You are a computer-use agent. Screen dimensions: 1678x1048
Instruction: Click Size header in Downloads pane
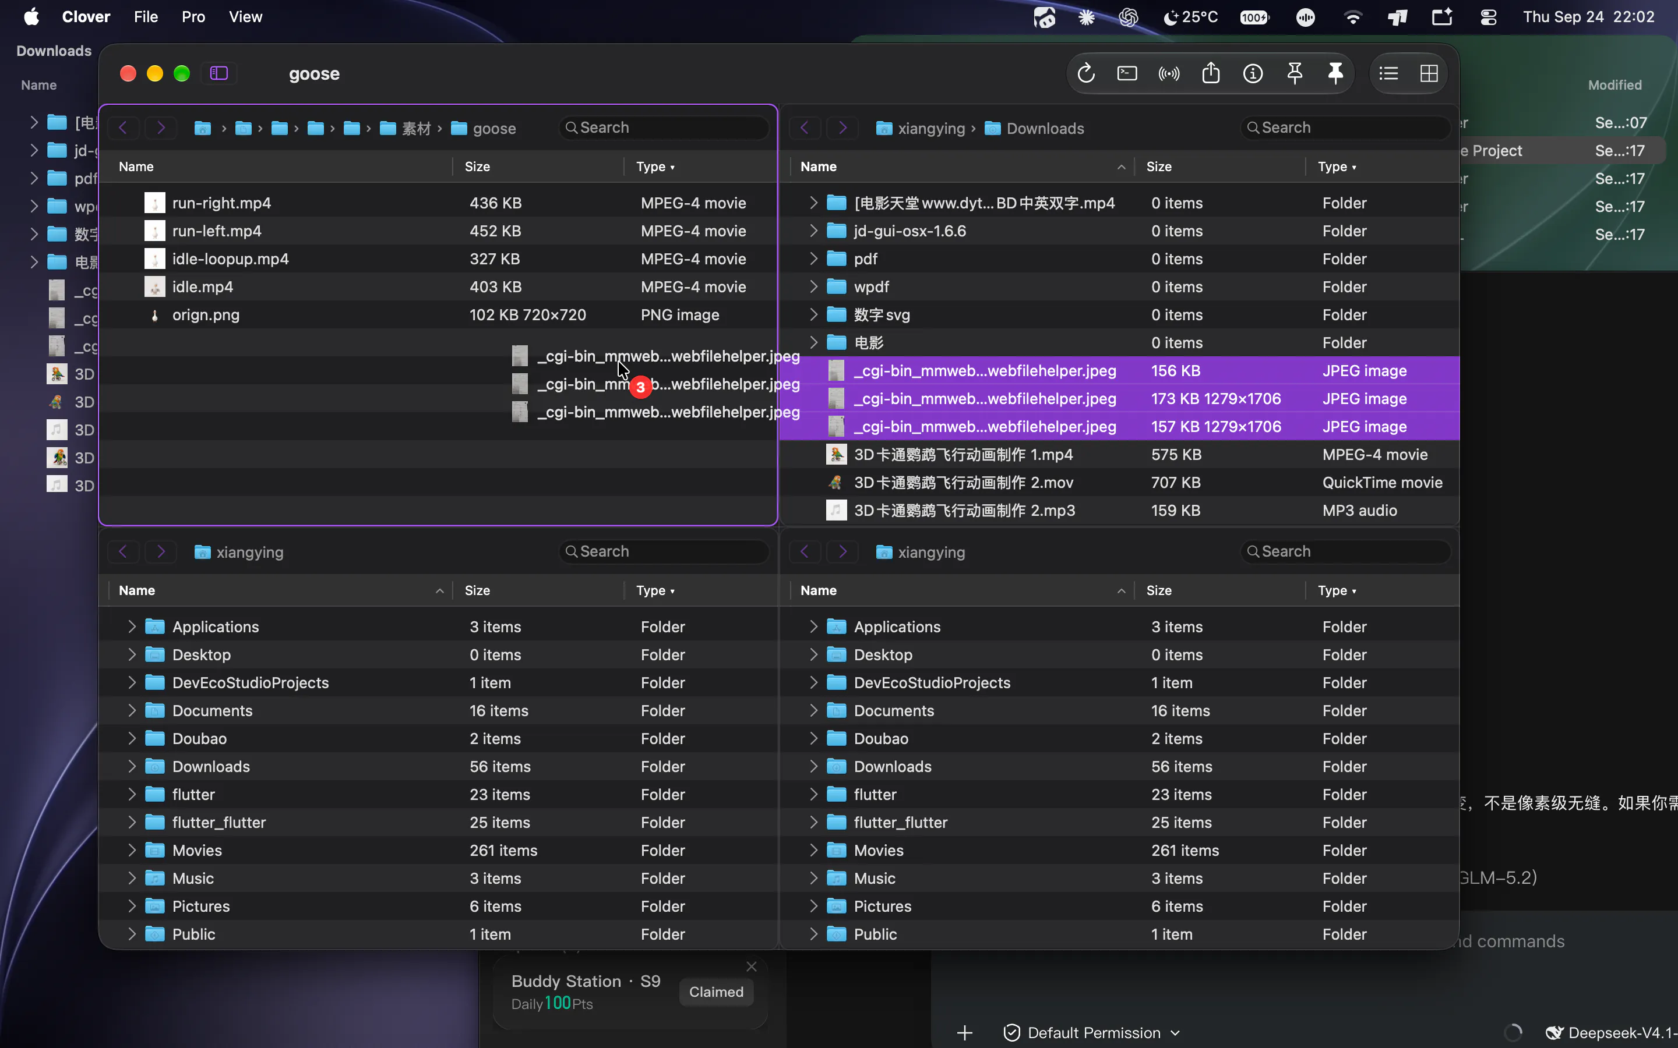(x=1219, y=167)
